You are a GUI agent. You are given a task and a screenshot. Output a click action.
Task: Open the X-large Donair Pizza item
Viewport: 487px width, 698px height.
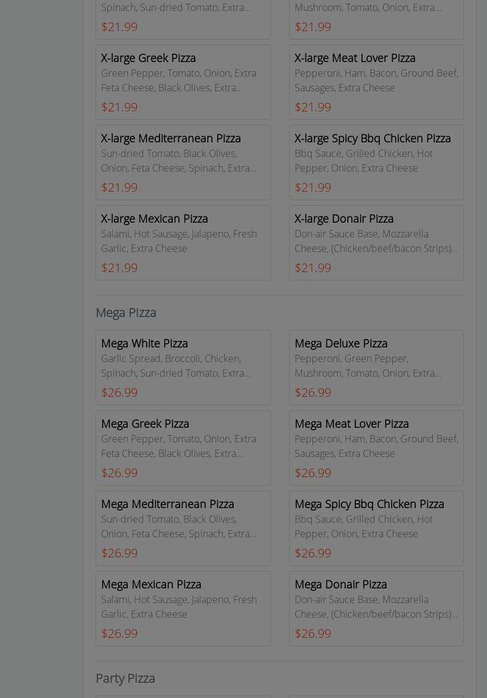pos(376,243)
